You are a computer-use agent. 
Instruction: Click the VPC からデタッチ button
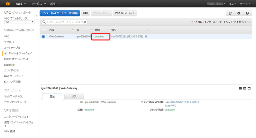pos(124,13)
